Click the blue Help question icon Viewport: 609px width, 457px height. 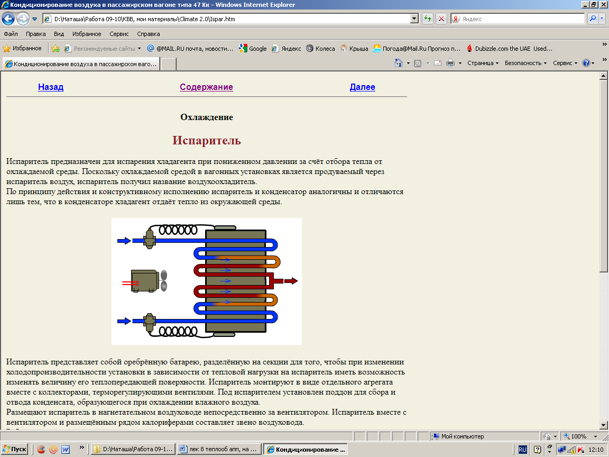pyautogui.click(x=586, y=63)
